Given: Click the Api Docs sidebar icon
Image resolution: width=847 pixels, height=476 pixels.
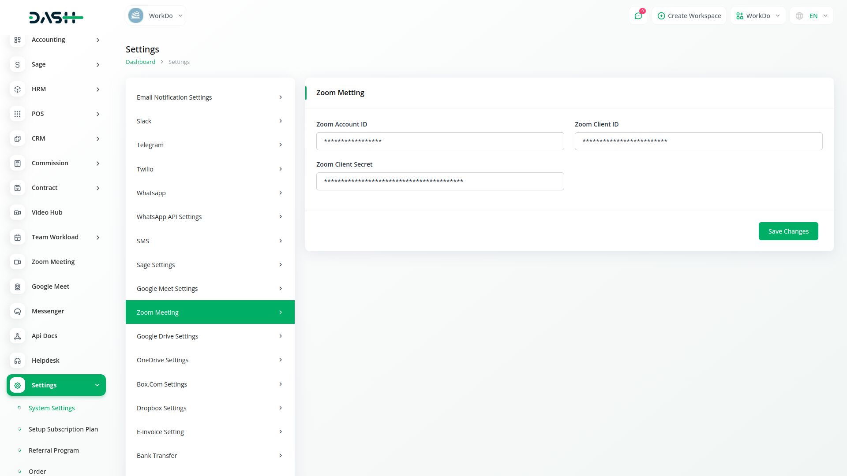Looking at the screenshot, I should click(x=17, y=336).
